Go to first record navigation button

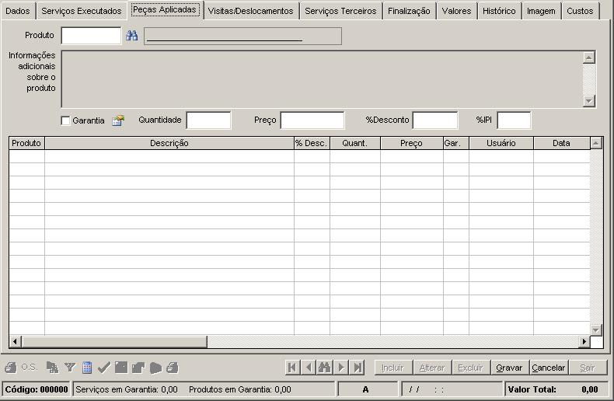coord(292,368)
